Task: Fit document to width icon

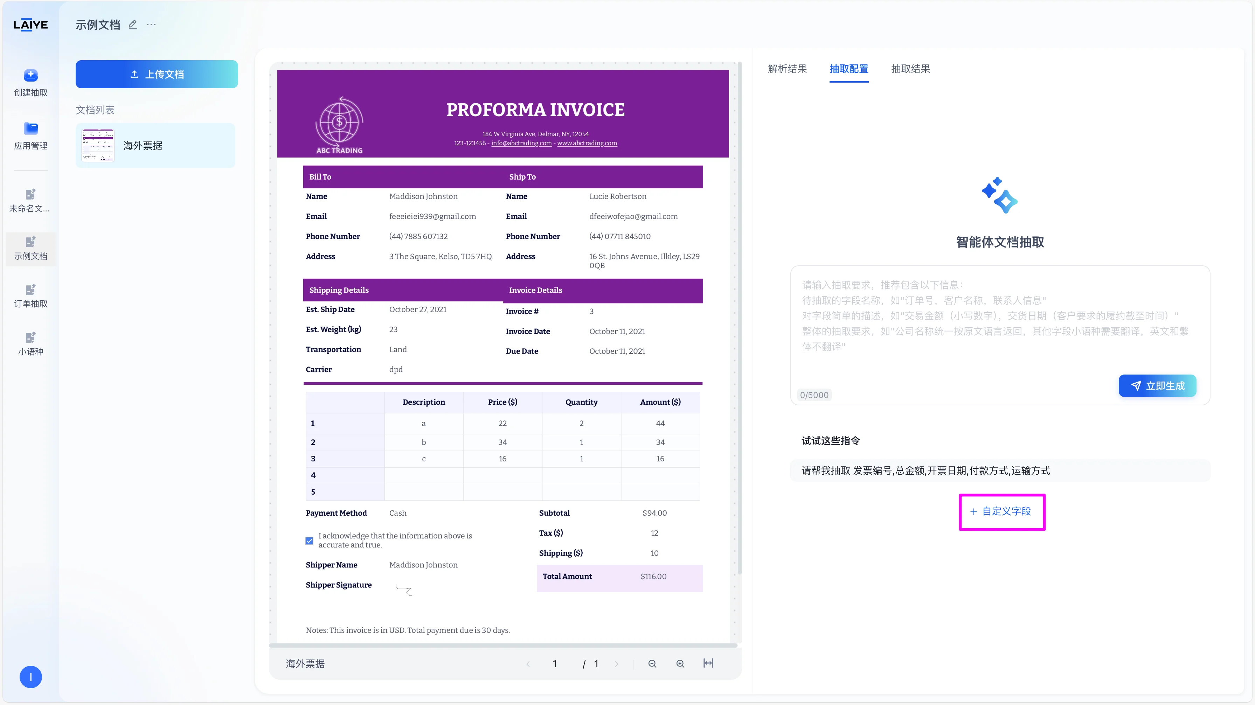Action: pos(708,663)
